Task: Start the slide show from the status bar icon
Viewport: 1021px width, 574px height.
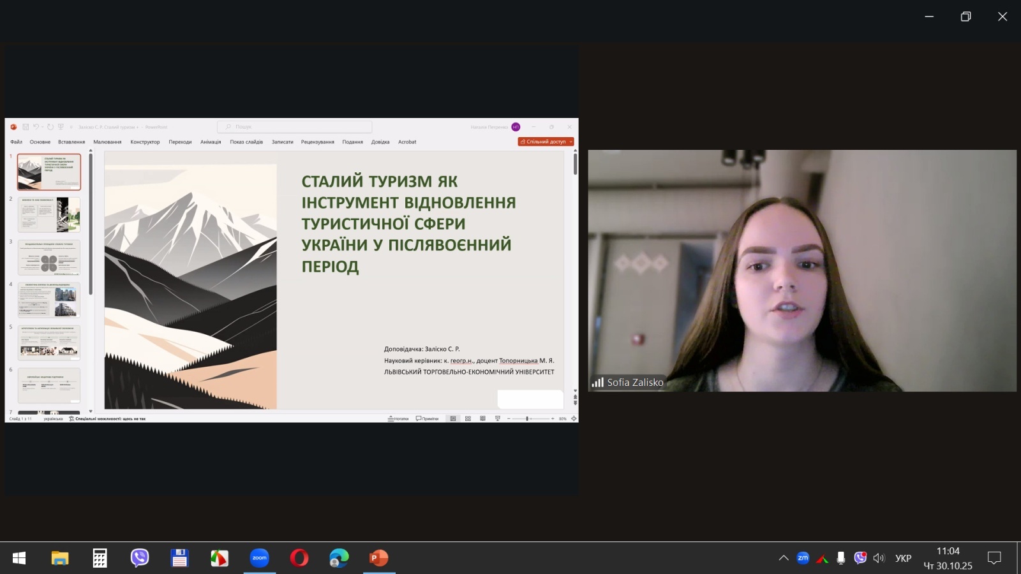Action: point(498,418)
